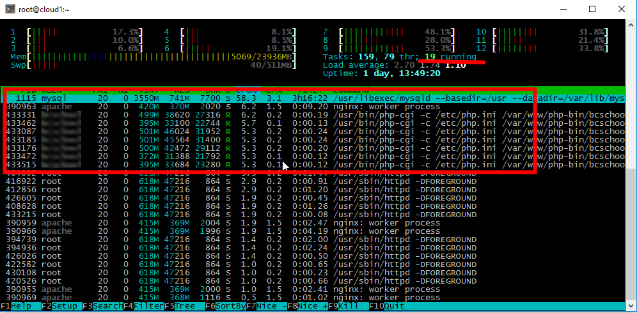The image size is (637, 313).
Task: Click F7 Nice - to lower niceness
Action: point(267,306)
